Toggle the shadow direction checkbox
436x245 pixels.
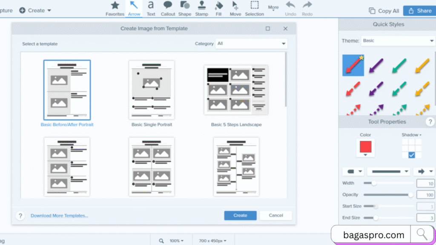[x=411, y=155]
